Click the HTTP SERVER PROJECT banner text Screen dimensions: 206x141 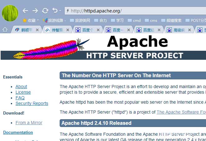[135, 55]
